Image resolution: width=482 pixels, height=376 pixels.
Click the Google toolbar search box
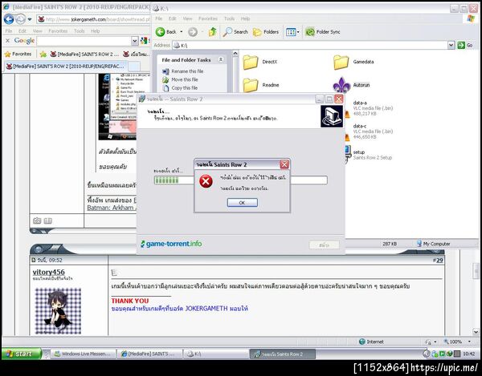(84, 41)
